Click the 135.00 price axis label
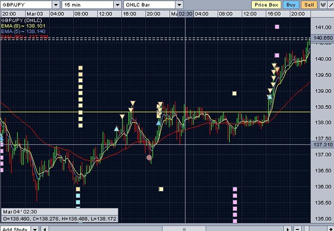This screenshot has height=231, width=334. point(323,219)
